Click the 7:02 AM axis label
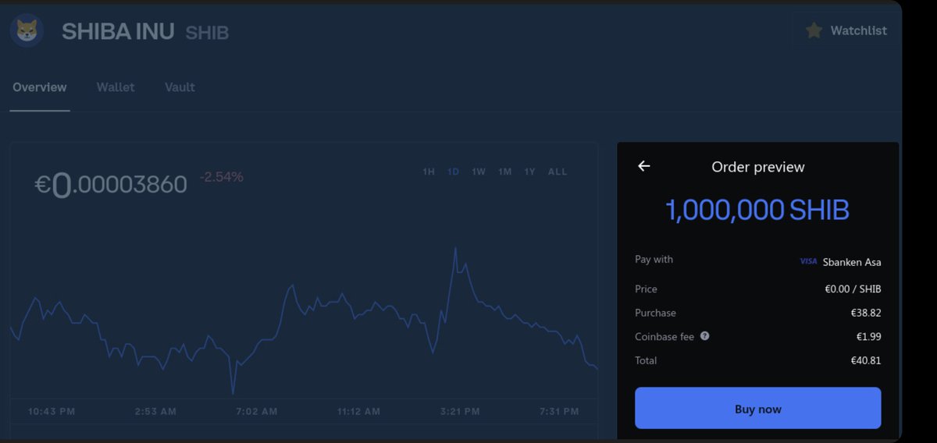Viewport: 937px width, 443px height. coord(256,411)
